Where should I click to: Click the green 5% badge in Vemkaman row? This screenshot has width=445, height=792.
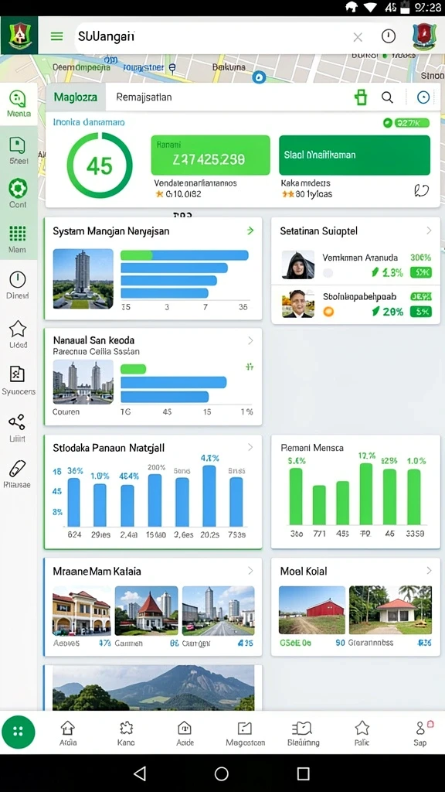pyautogui.click(x=420, y=273)
